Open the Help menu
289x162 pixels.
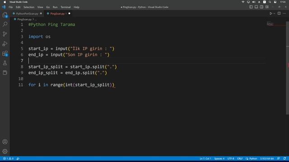(76, 7)
